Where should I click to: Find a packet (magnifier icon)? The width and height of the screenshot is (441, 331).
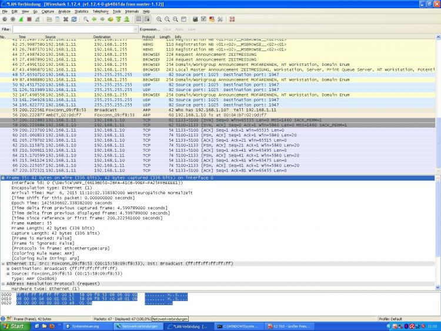click(x=86, y=19)
